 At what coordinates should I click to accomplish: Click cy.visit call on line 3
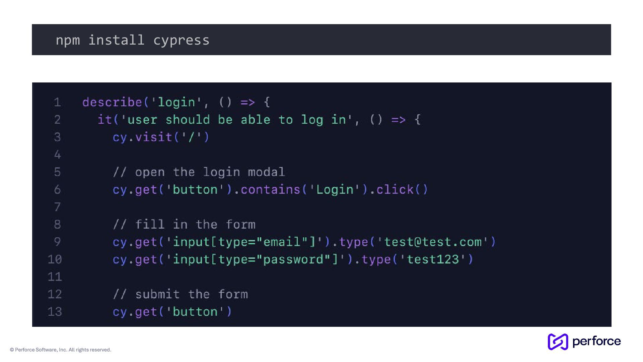click(x=161, y=137)
